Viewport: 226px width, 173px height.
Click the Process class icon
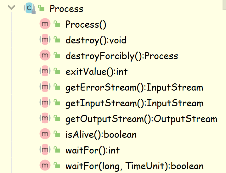pyautogui.click(x=29, y=8)
